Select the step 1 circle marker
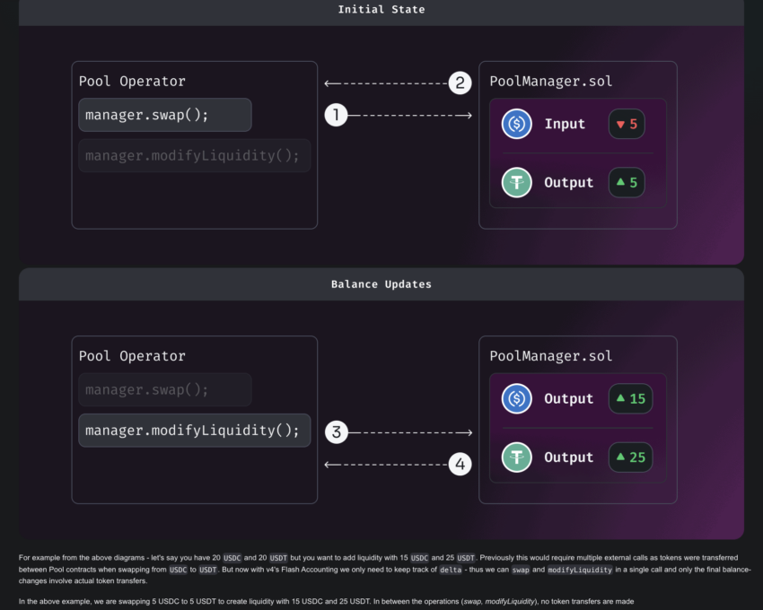Viewport: 763px width, 610px height. pos(336,115)
